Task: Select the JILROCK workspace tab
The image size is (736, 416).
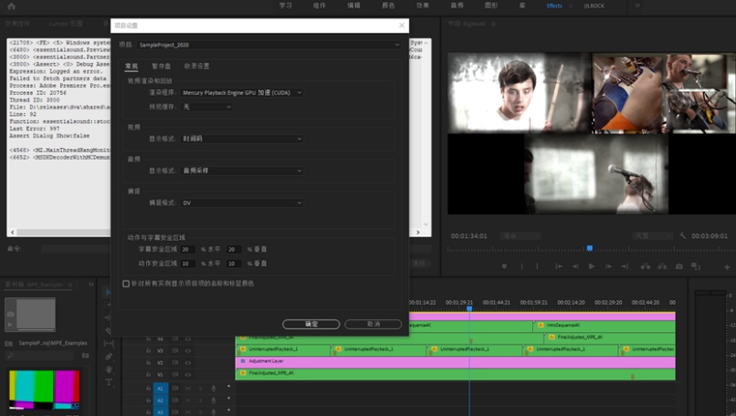Action: [x=594, y=5]
